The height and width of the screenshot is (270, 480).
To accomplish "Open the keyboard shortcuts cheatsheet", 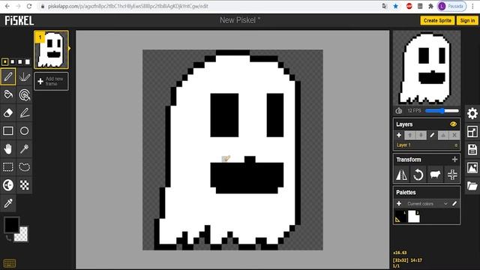I will click(x=10, y=263).
